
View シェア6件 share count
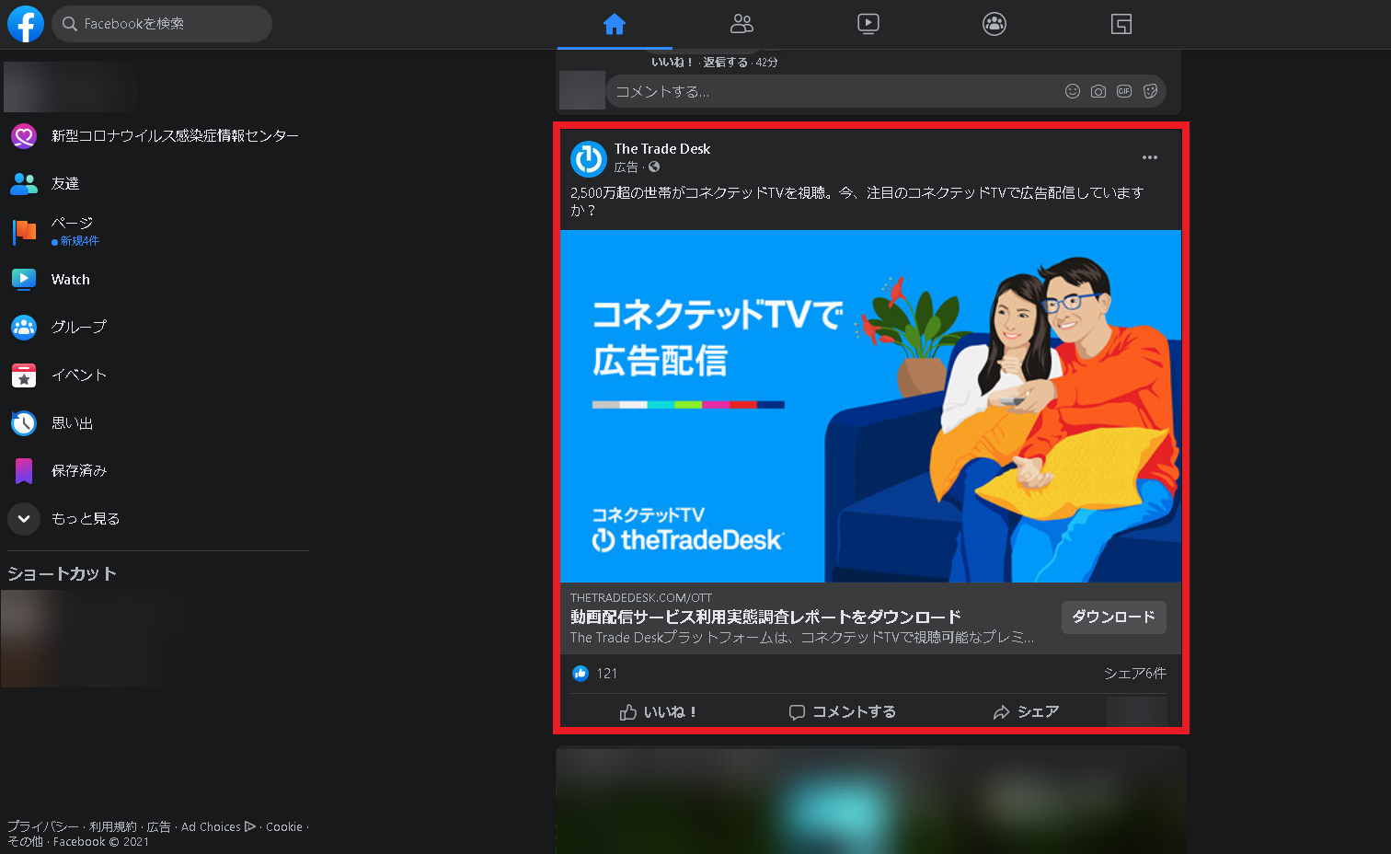(1135, 674)
